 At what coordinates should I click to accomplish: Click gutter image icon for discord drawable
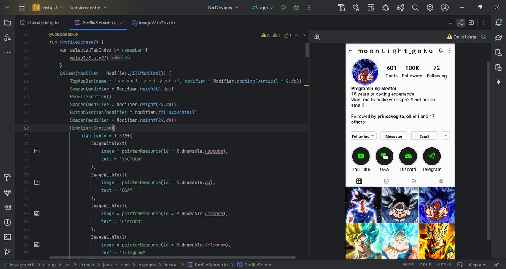37,214
